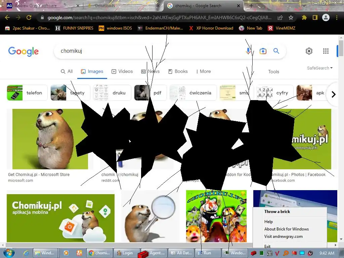Open the Login taskbar window
Image resolution: width=344 pixels, height=258 pixels.
(x=127, y=253)
